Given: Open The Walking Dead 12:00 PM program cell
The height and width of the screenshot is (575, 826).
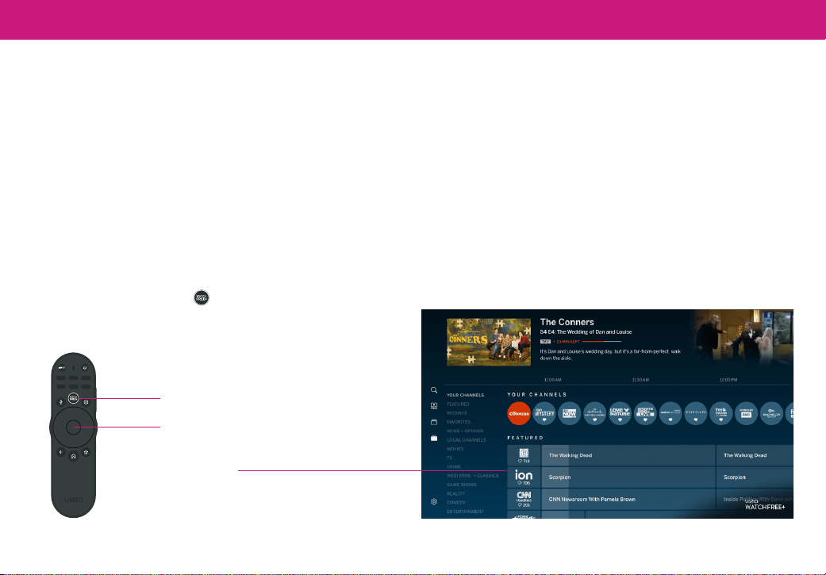Looking at the screenshot, I should click(x=755, y=455).
